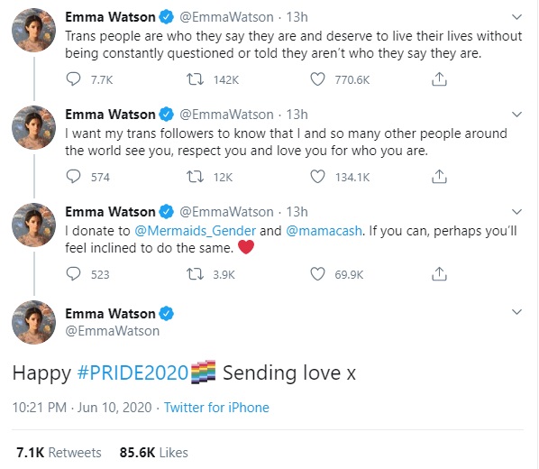Open the chevron menu on the second tweet
This screenshot has width=539, height=469.
coord(516,115)
